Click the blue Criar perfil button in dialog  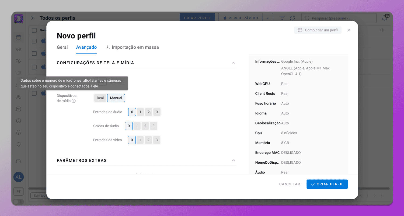click(327, 184)
